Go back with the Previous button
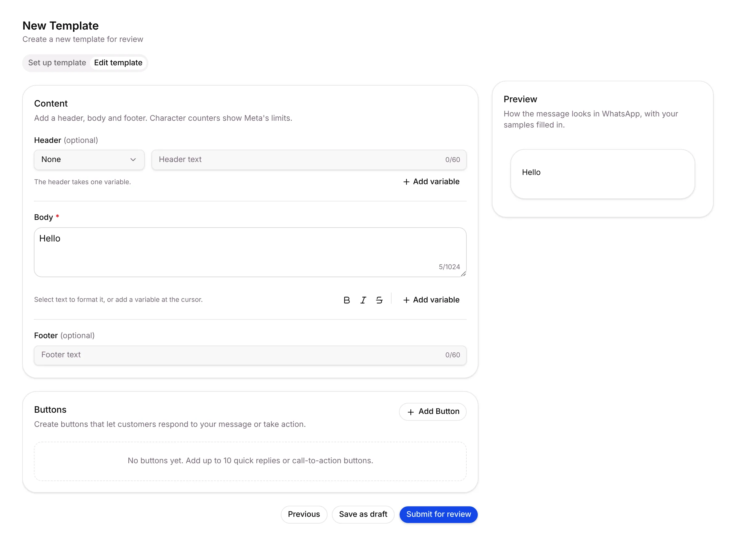Viewport: 745px width, 555px height. tap(304, 514)
